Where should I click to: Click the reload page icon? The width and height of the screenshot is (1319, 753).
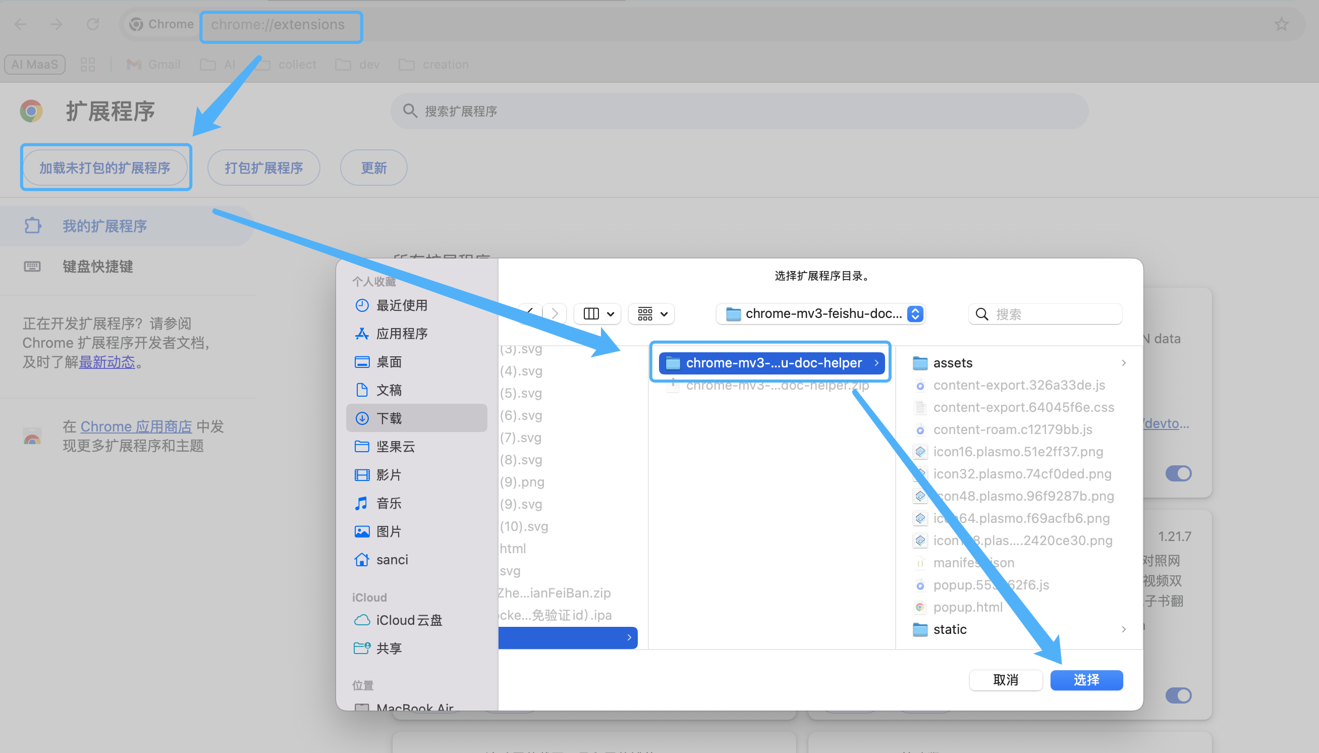pyautogui.click(x=92, y=24)
